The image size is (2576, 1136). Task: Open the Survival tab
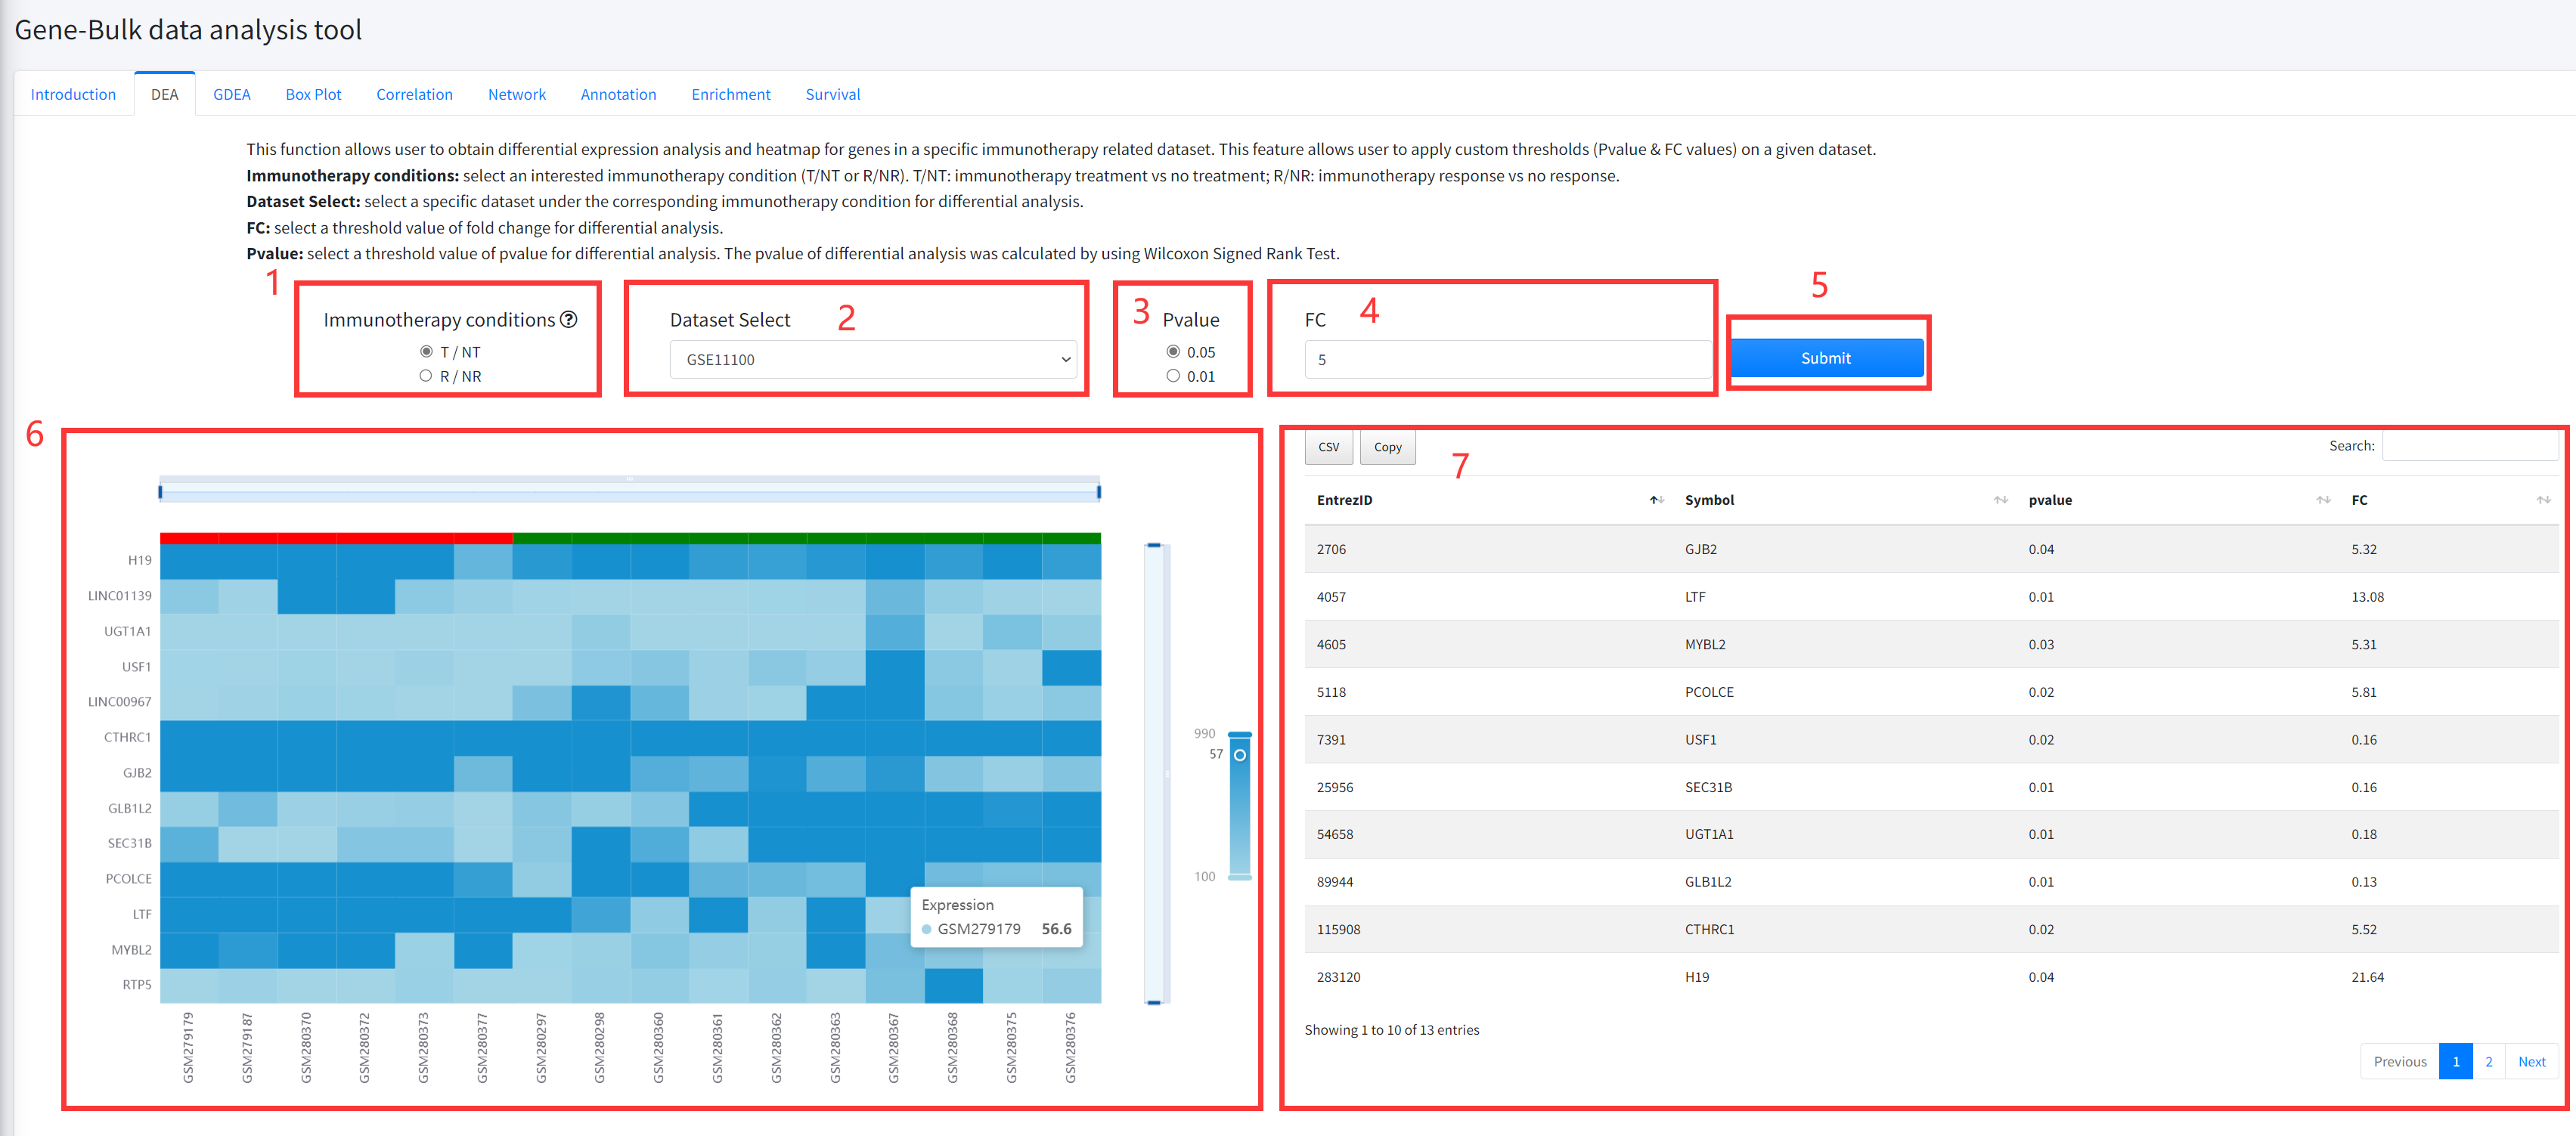tap(832, 94)
